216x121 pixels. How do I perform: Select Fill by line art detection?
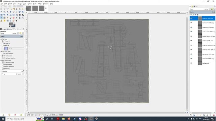[3, 58]
